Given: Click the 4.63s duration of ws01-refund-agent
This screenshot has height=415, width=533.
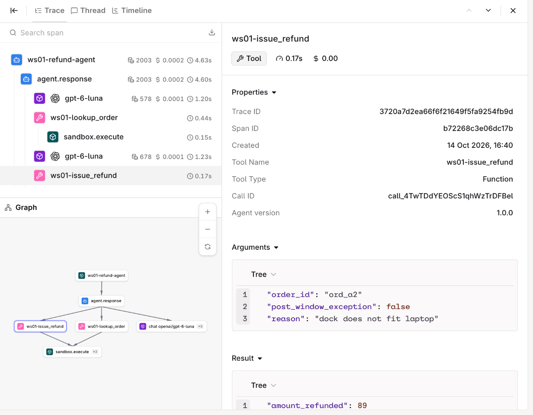Looking at the screenshot, I should (199, 61).
